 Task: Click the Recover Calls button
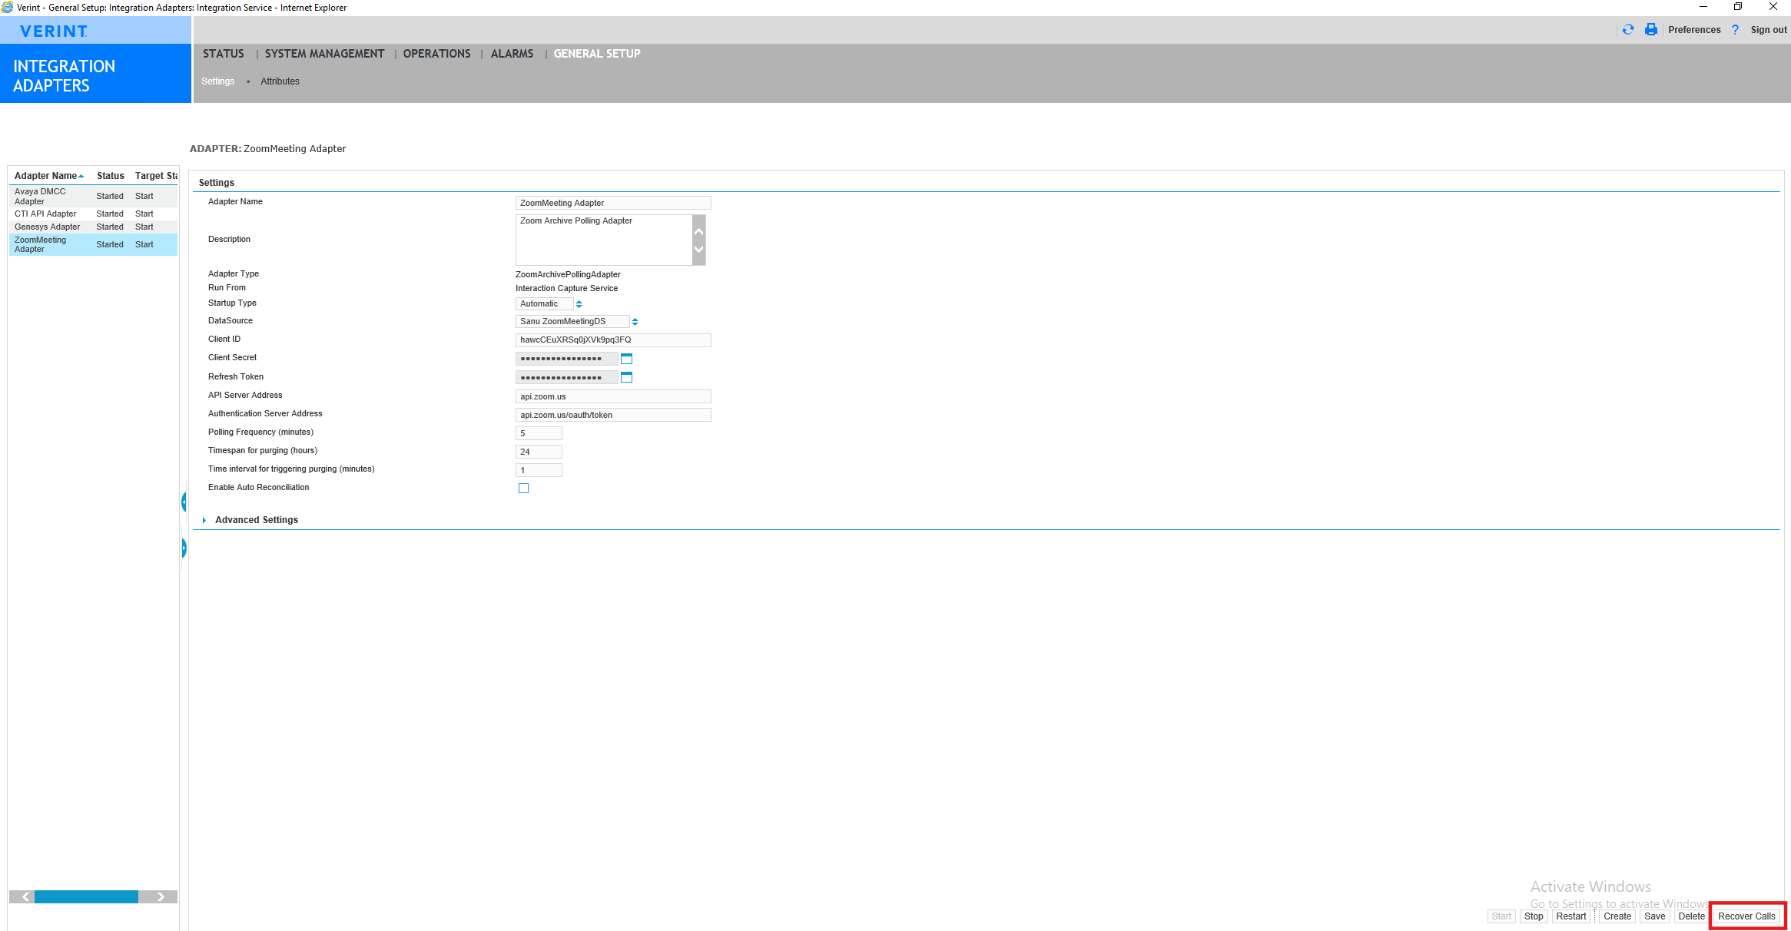1746,916
